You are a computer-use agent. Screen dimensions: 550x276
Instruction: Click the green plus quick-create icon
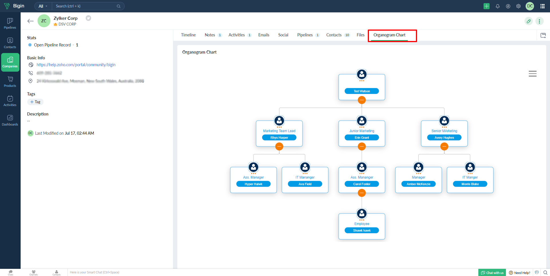486,6
